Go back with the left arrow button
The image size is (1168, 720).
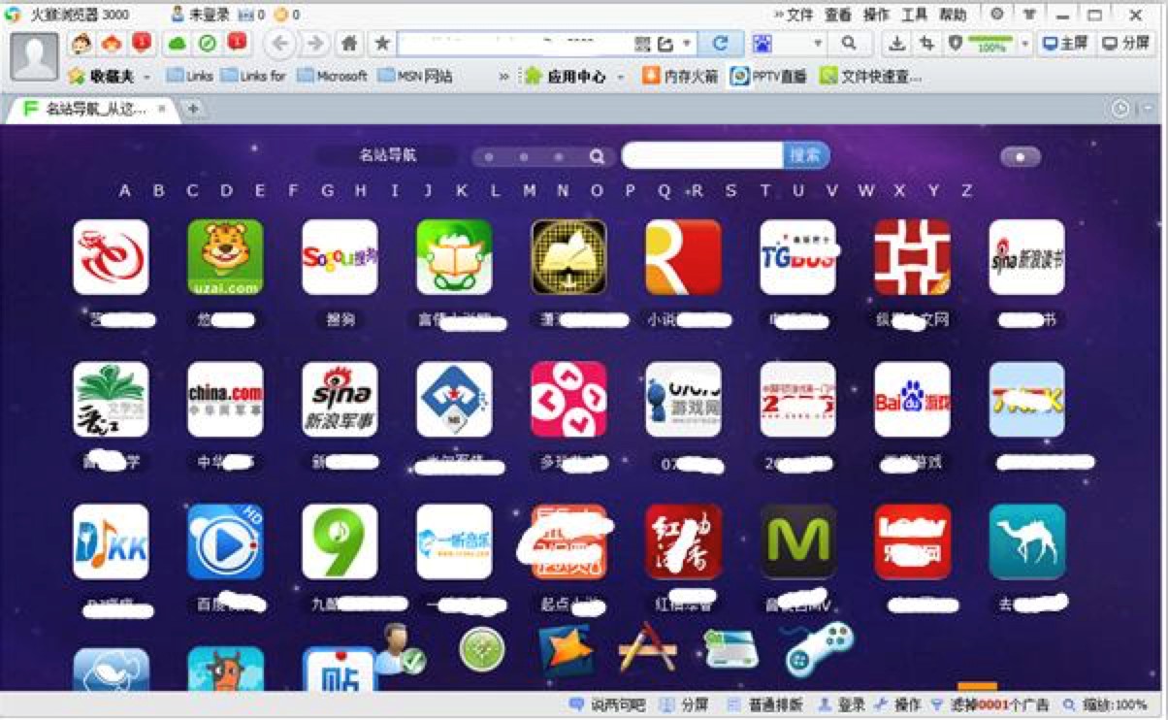point(281,43)
